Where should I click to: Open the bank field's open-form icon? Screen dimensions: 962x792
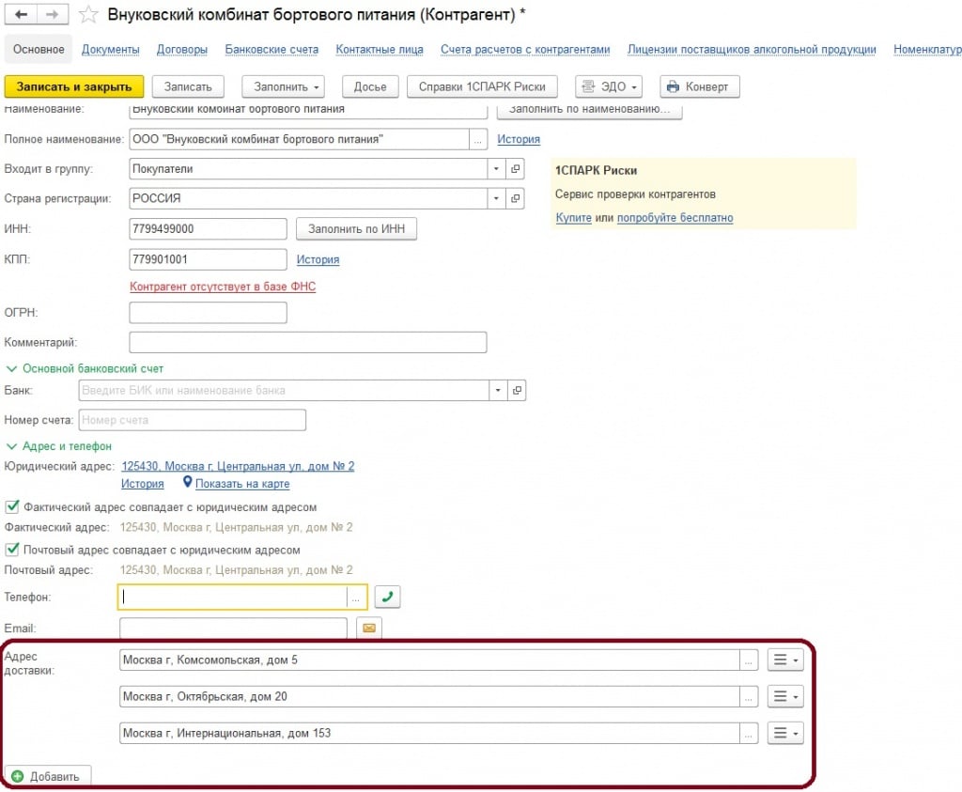[x=515, y=390]
